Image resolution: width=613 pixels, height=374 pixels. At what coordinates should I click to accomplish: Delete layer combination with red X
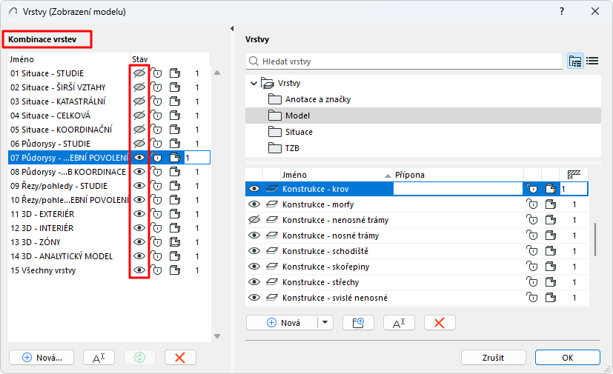click(x=180, y=357)
